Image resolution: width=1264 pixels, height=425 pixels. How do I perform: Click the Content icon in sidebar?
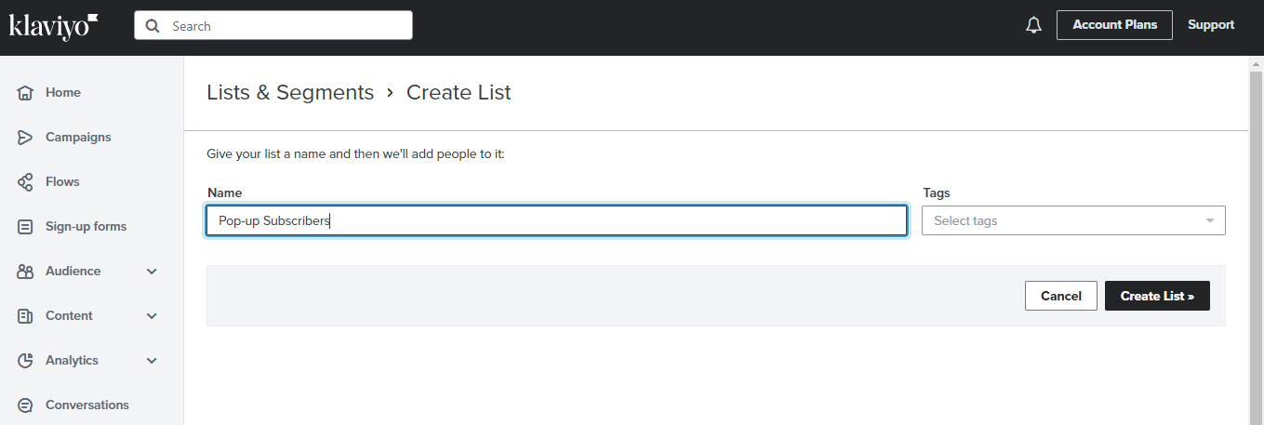pyautogui.click(x=26, y=316)
